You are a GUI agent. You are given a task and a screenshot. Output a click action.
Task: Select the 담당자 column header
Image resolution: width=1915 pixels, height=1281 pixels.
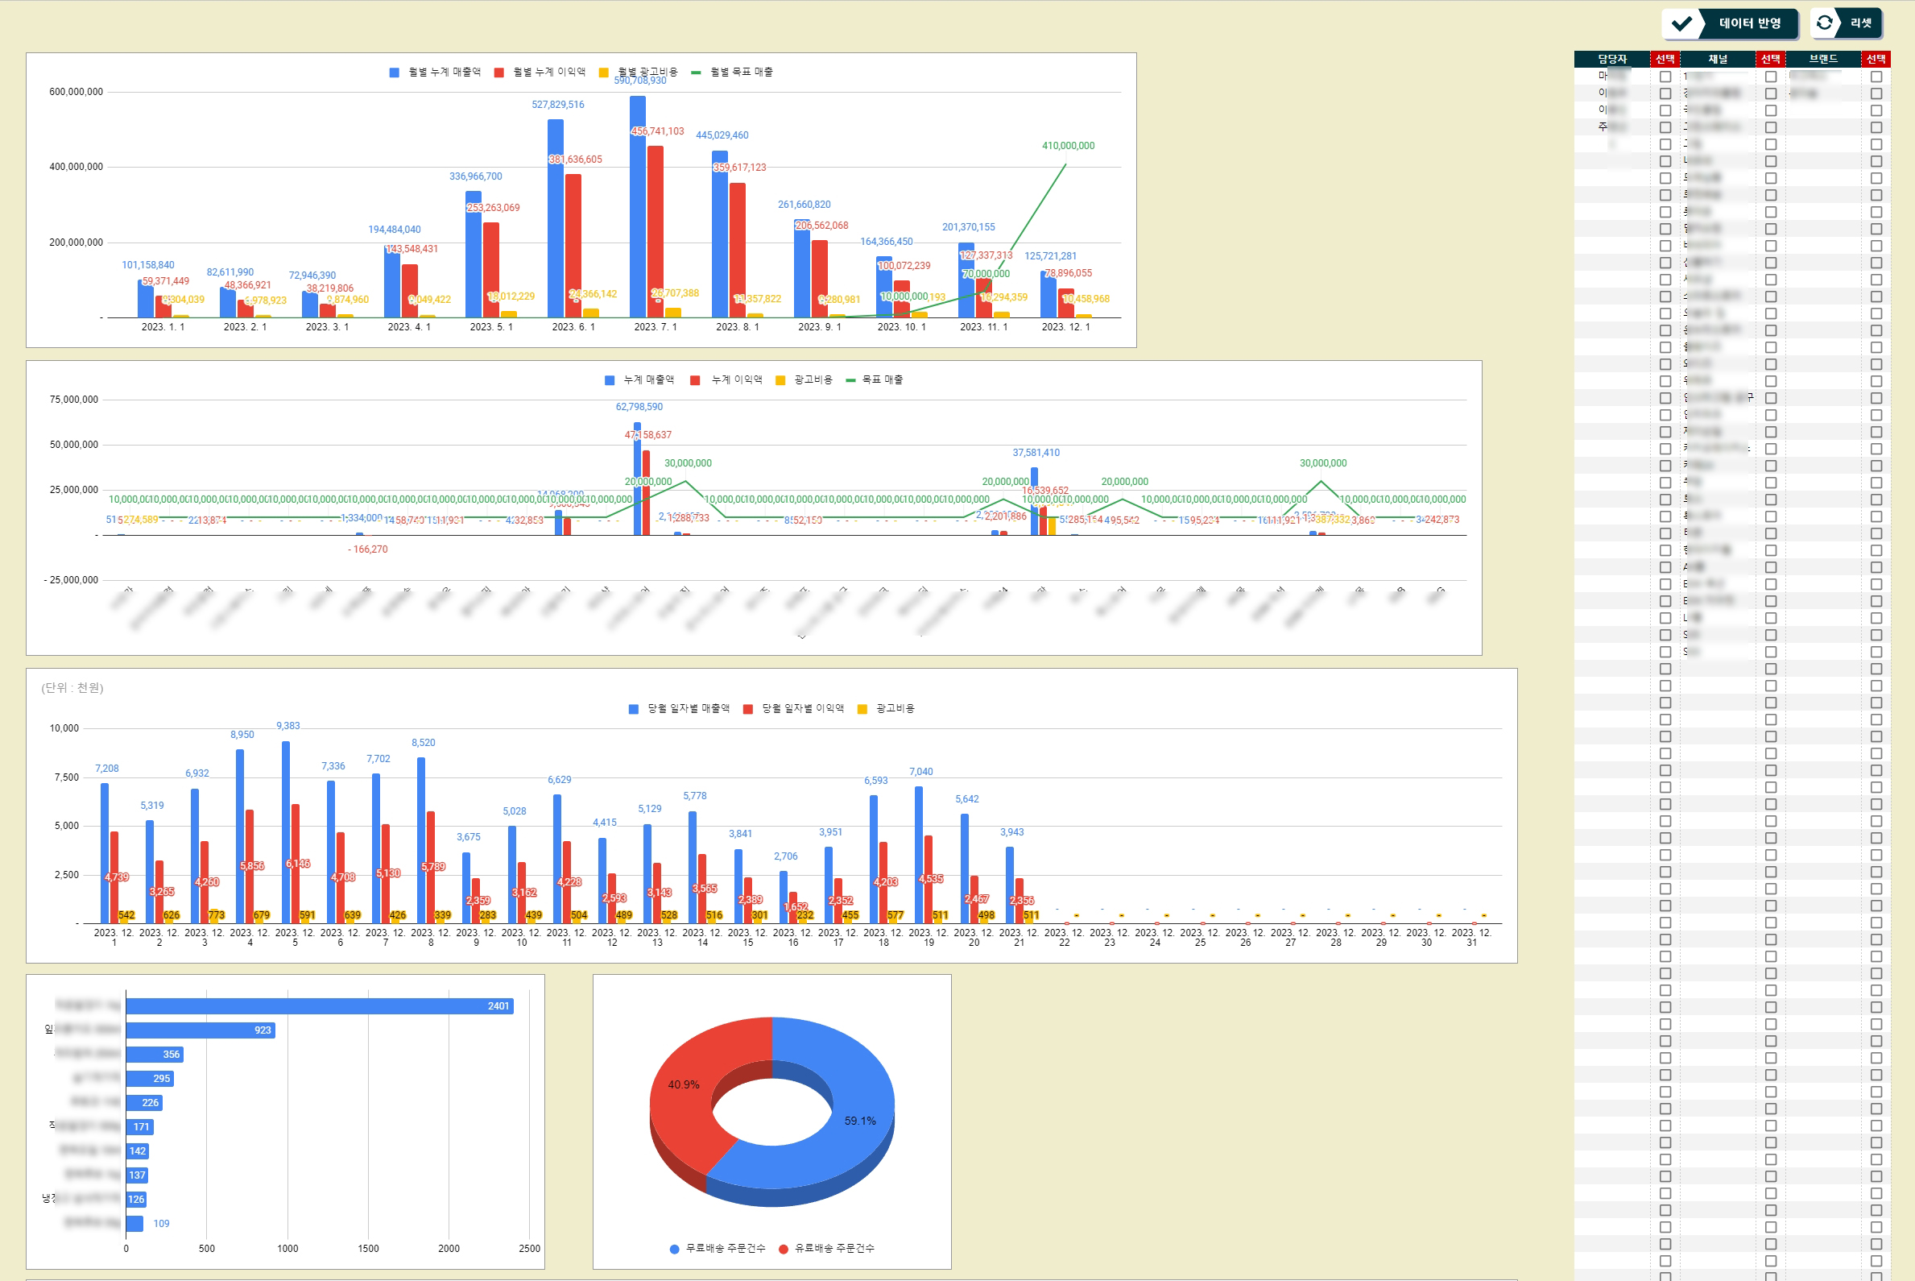pyautogui.click(x=1611, y=59)
